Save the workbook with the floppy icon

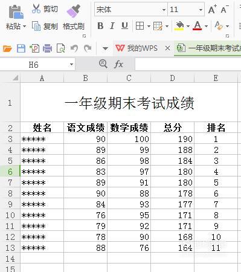[x=21, y=48]
